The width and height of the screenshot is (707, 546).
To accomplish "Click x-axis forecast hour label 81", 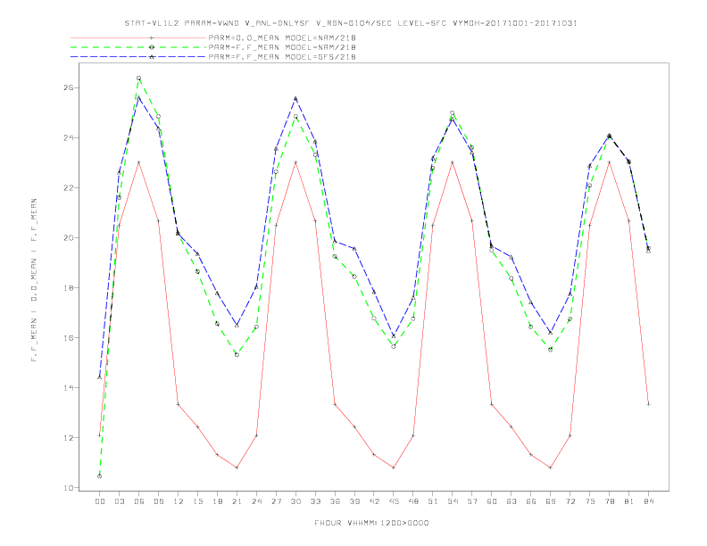I will [629, 501].
